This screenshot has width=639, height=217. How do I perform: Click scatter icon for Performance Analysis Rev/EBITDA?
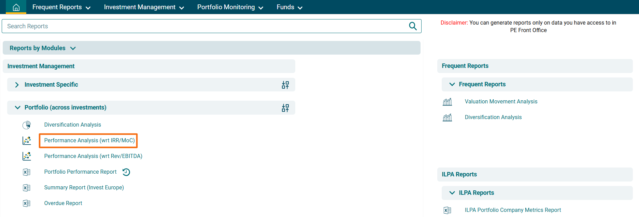pyautogui.click(x=27, y=156)
